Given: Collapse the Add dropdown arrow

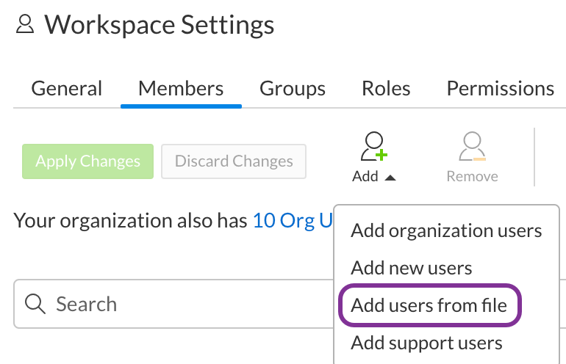Looking at the screenshot, I should click(x=390, y=178).
